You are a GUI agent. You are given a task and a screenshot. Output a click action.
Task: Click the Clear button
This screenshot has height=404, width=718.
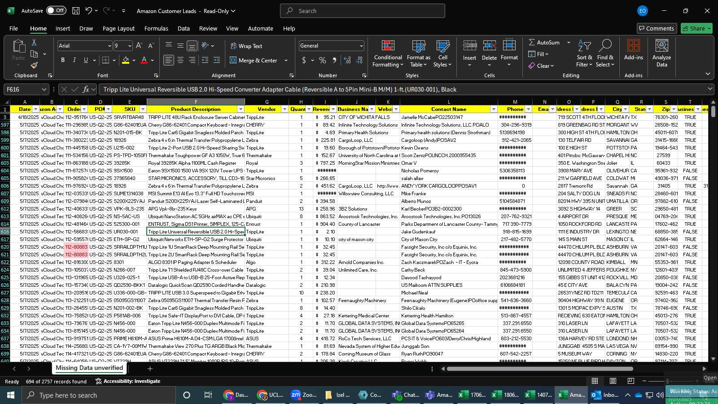tap(541, 66)
